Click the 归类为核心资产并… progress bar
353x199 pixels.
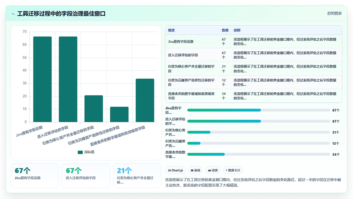click(x=258, y=132)
